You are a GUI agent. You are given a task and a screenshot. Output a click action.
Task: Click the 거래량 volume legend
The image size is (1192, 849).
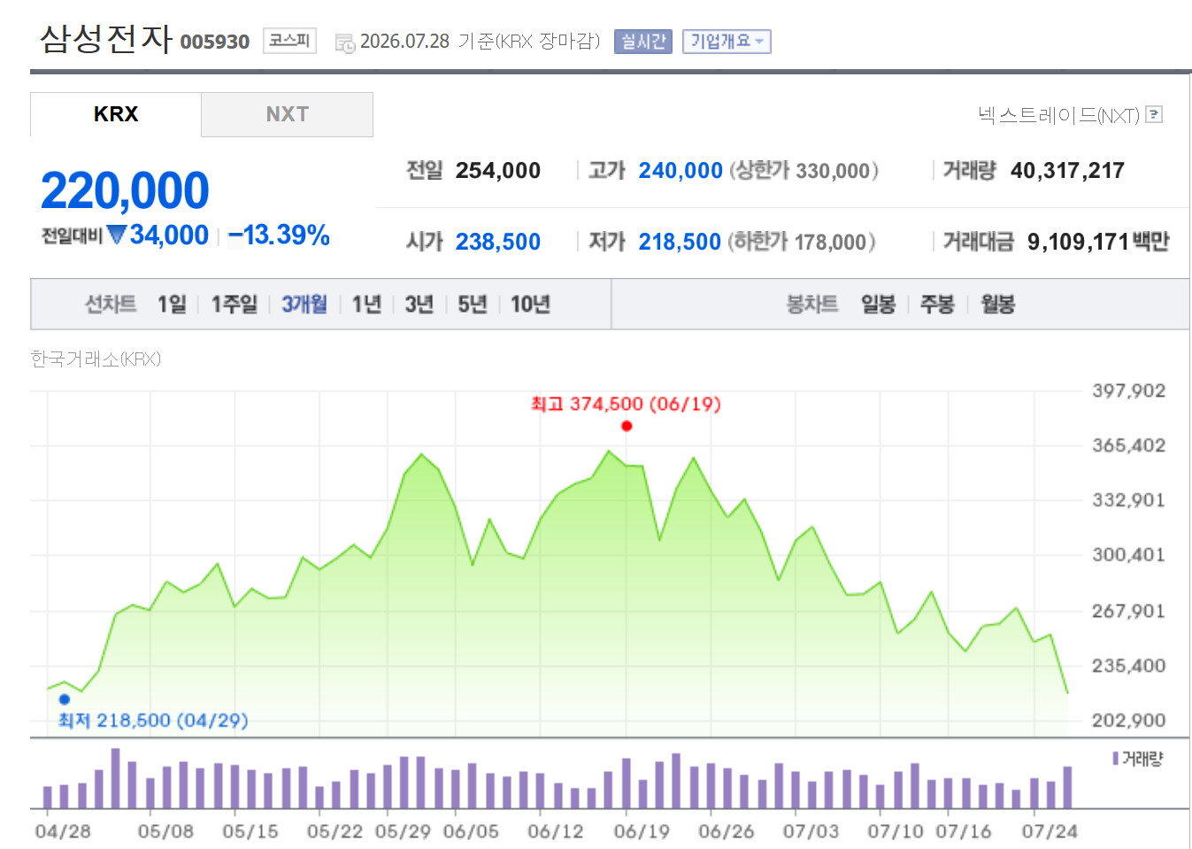[x=1138, y=759]
